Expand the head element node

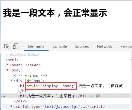pyautogui.click(x=8, y=65)
